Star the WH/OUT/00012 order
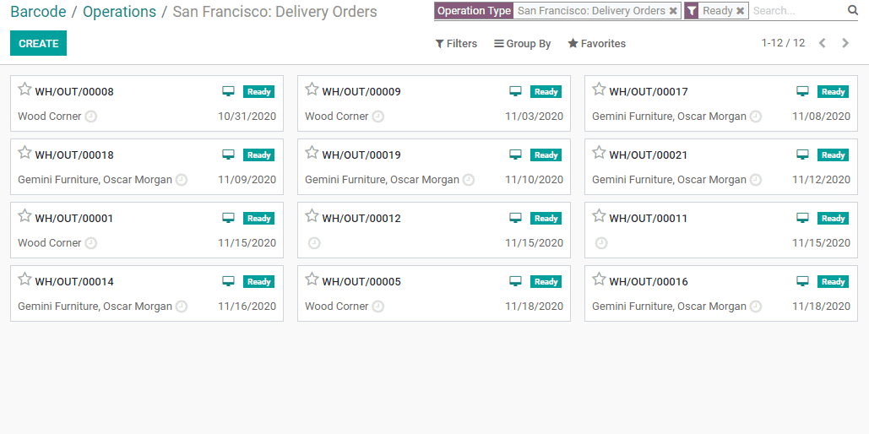869x434 pixels. click(x=312, y=215)
